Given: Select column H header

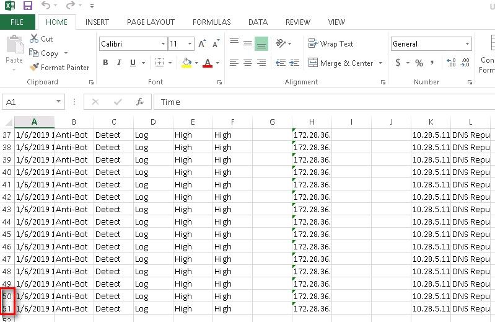Looking at the screenshot, I should point(312,122).
